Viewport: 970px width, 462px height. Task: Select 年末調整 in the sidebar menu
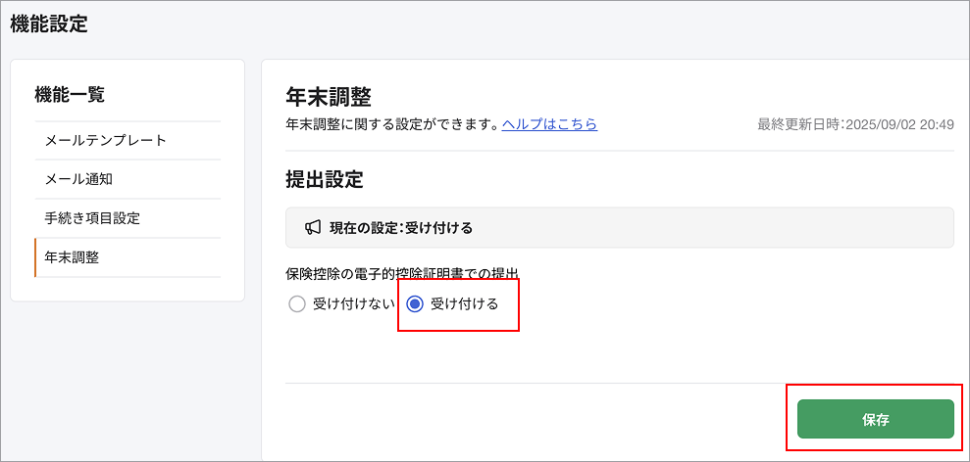[x=72, y=257]
